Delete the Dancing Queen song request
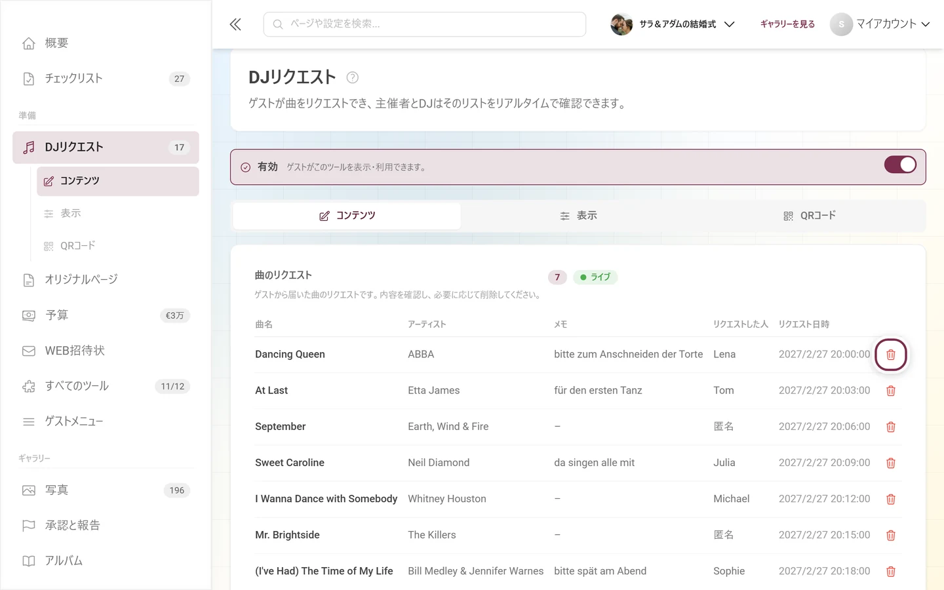This screenshot has width=944, height=590. 890,355
